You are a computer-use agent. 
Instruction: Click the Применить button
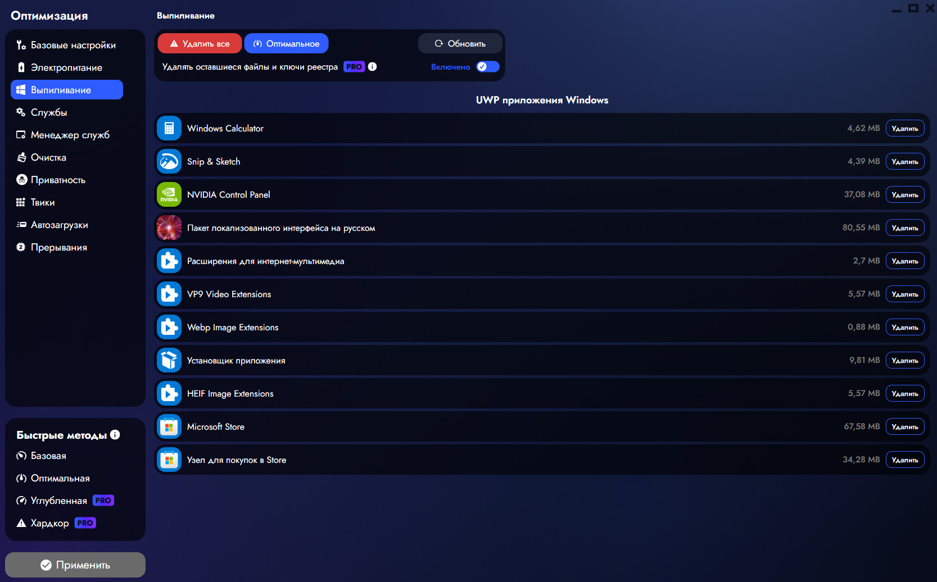(x=75, y=565)
